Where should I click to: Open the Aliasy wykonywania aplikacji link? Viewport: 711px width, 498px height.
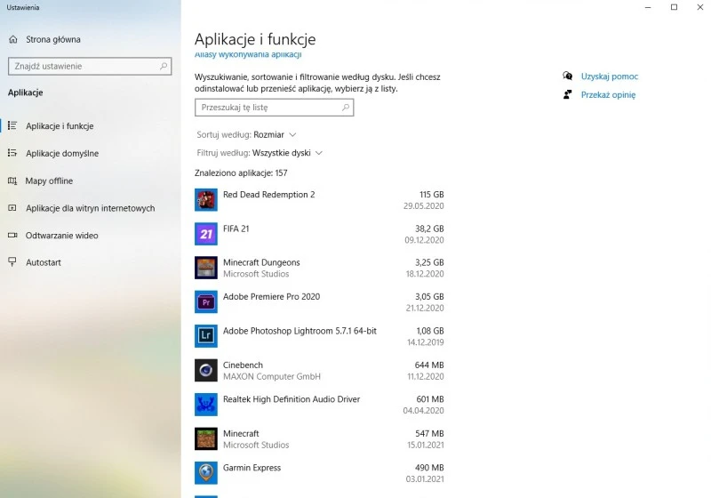coord(248,56)
